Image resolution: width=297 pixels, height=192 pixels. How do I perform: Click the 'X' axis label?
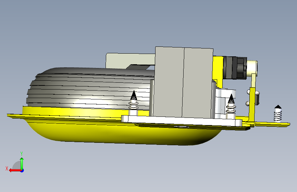[7, 168]
